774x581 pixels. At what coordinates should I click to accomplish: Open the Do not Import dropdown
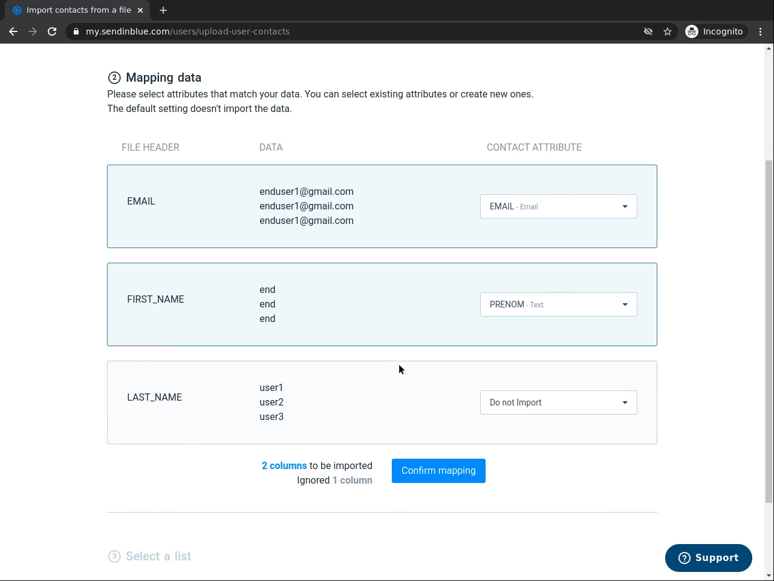point(558,402)
